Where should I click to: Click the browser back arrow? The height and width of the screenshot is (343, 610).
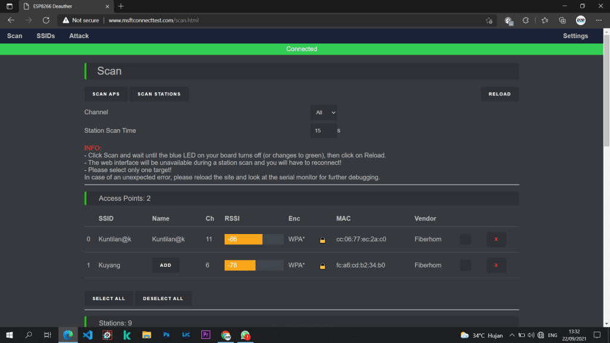[11, 20]
